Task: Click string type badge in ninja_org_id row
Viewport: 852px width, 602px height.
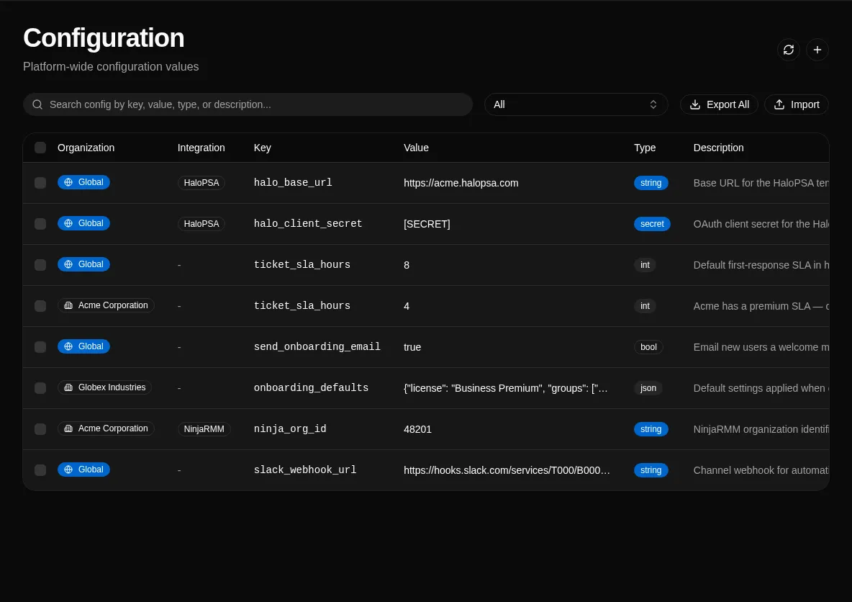Action: click(651, 429)
